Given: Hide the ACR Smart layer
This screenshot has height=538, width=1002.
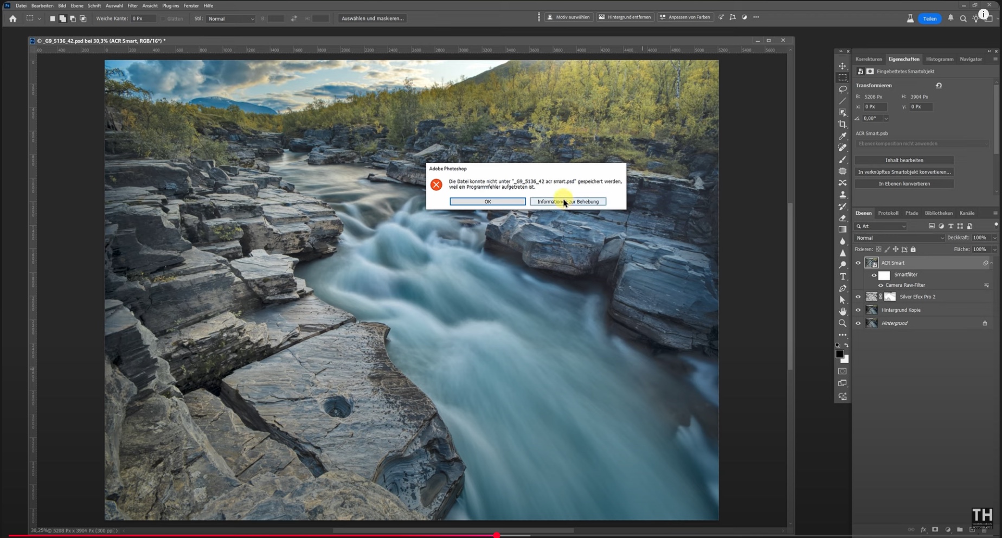Looking at the screenshot, I should pyautogui.click(x=858, y=263).
